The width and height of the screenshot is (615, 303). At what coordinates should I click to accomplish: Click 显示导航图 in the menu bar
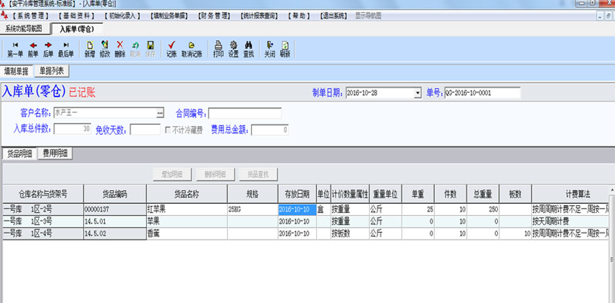click(368, 16)
